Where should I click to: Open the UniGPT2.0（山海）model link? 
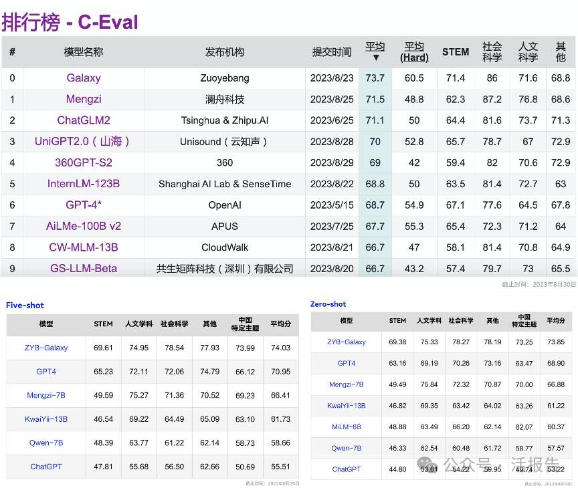click(83, 142)
